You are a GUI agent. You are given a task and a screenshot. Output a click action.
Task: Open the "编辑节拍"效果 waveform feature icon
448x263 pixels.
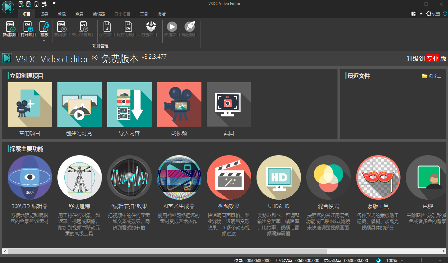coord(129,177)
